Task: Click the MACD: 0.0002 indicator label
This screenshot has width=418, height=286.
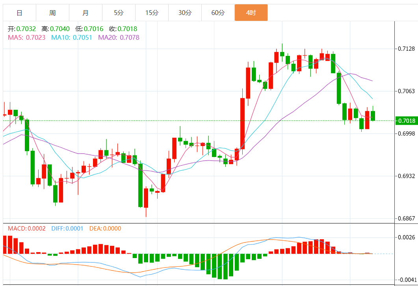Action: click(x=27, y=229)
